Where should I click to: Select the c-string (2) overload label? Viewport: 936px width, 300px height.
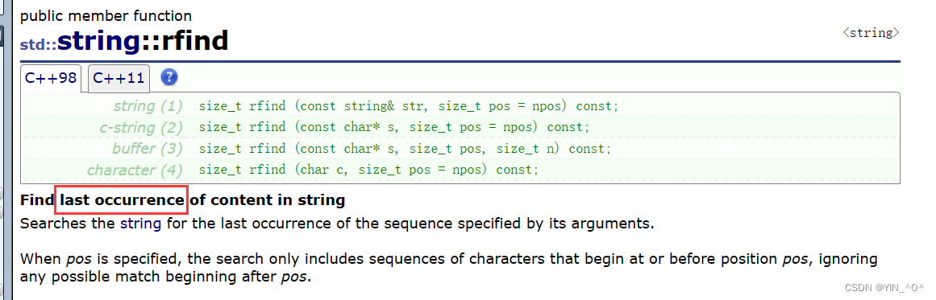tap(141, 127)
